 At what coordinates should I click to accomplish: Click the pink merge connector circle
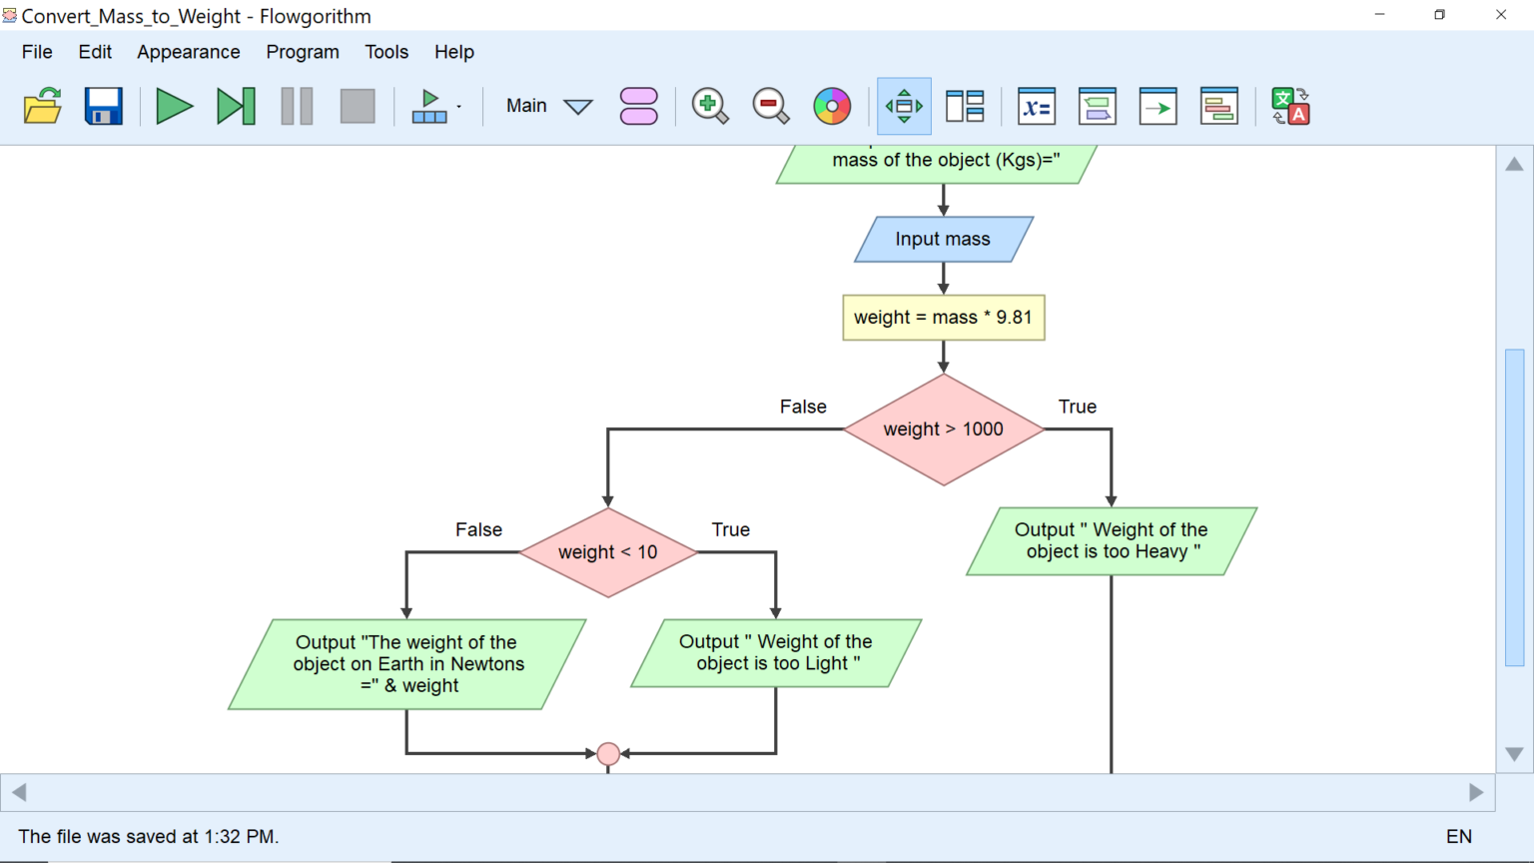coord(608,753)
